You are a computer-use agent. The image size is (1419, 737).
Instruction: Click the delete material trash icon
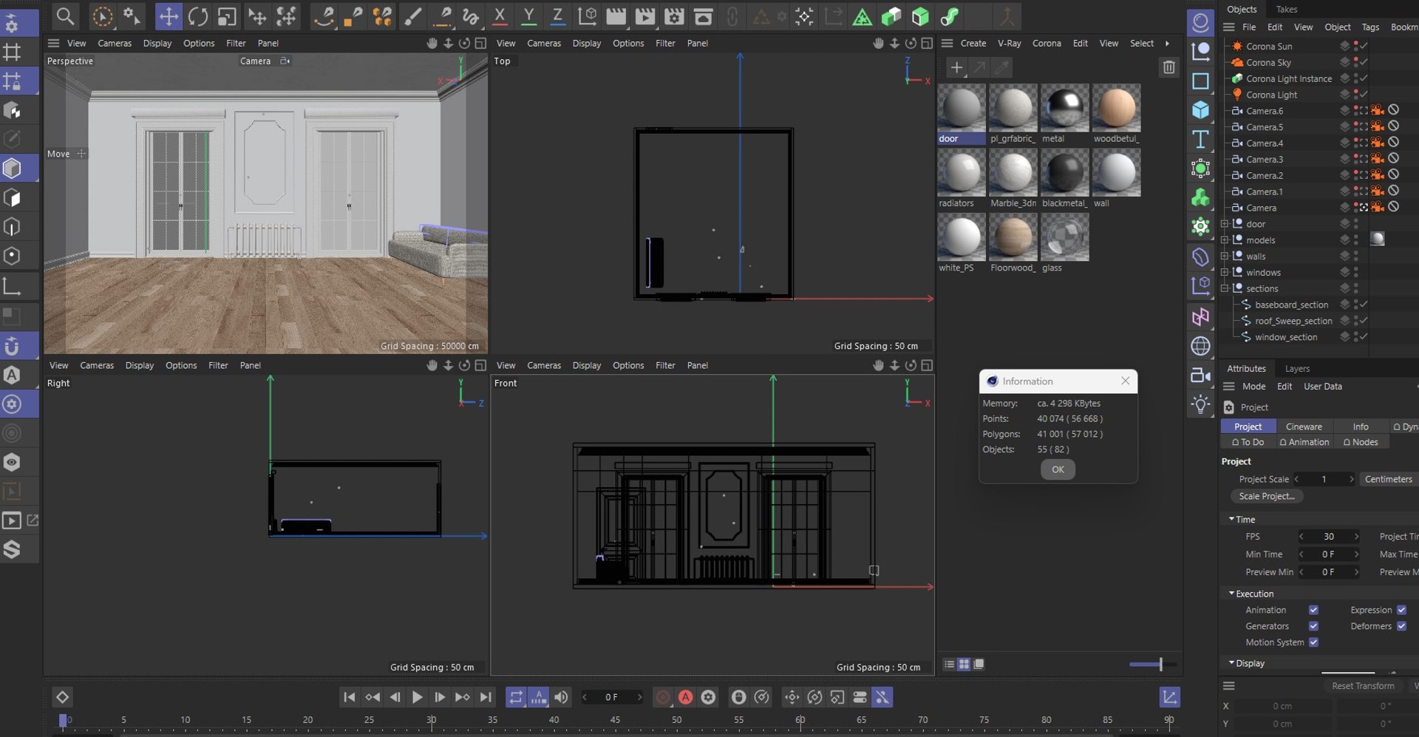click(x=1169, y=67)
